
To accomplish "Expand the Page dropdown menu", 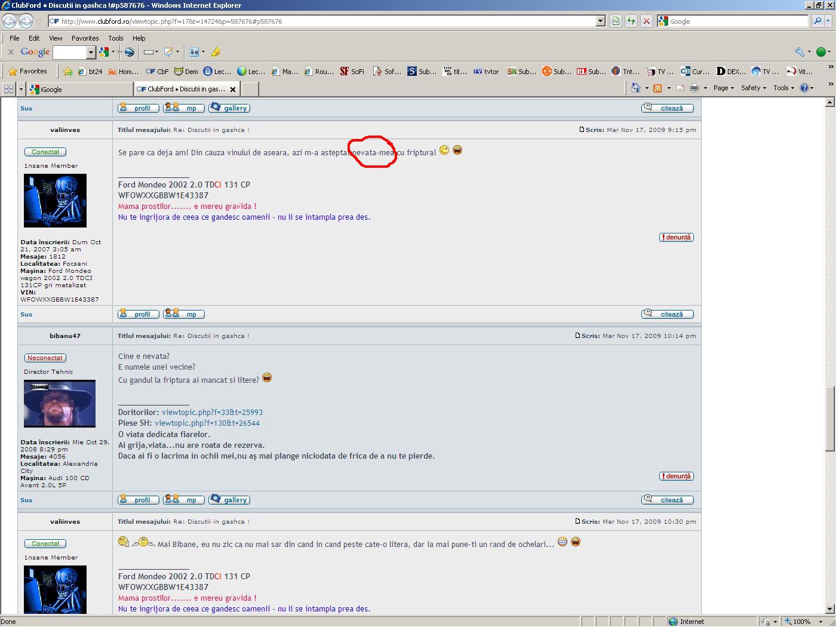I will [723, 88].
